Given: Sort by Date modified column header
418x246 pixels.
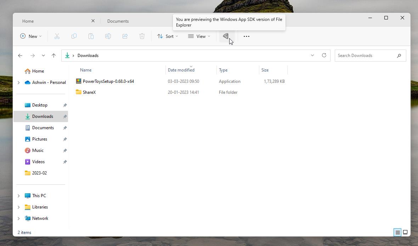Looking at the screenshot, I should click(x=181, y=70).
